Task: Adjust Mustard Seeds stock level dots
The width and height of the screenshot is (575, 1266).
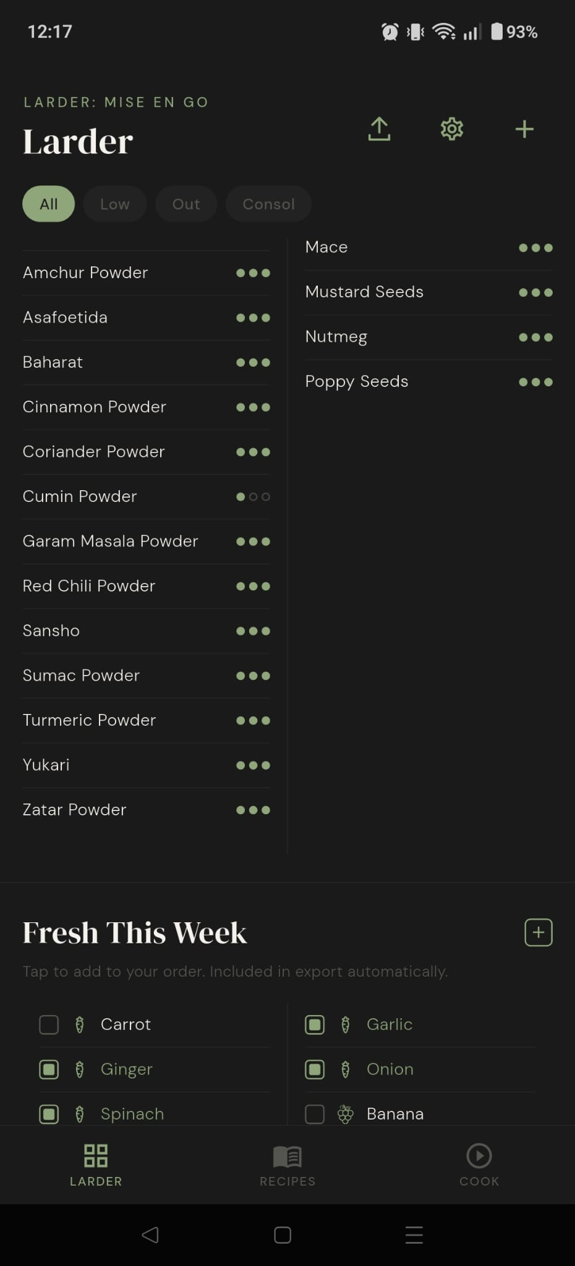Action: [x=535, y=292]
